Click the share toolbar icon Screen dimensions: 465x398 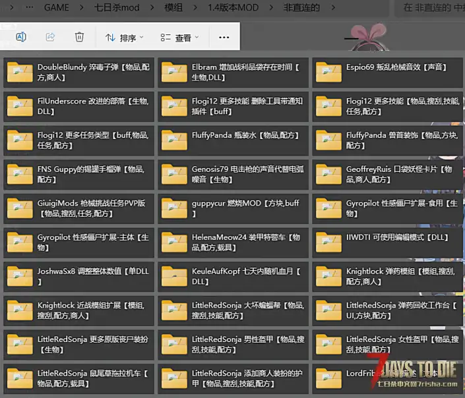point(50,37)
